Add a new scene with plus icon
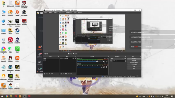 (44, 74)
